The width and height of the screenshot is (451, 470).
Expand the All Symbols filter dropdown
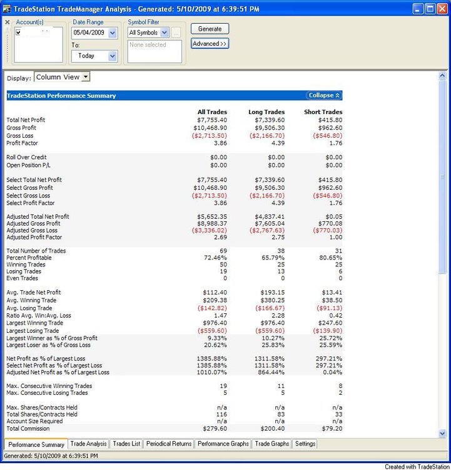165,33
